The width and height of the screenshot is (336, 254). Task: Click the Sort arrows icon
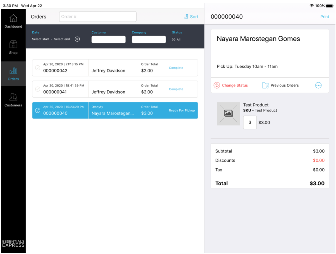pyautogui.click(x=186, y=17)
